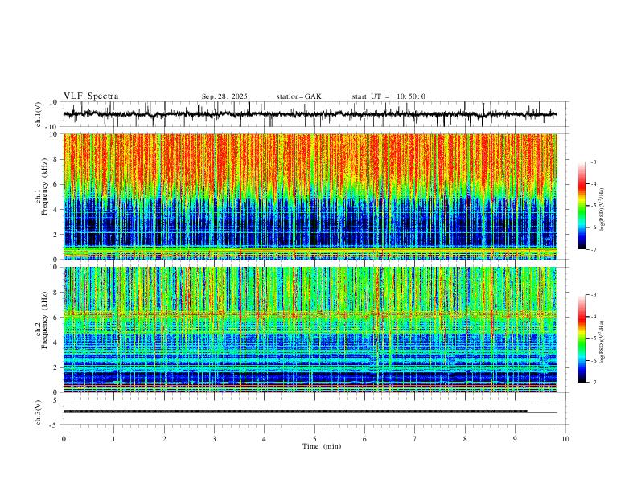Click the "ch.3(V)" axis label

[39, 412]
